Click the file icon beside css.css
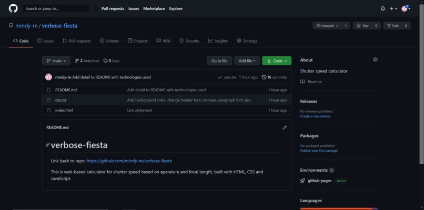 point(49,100)
